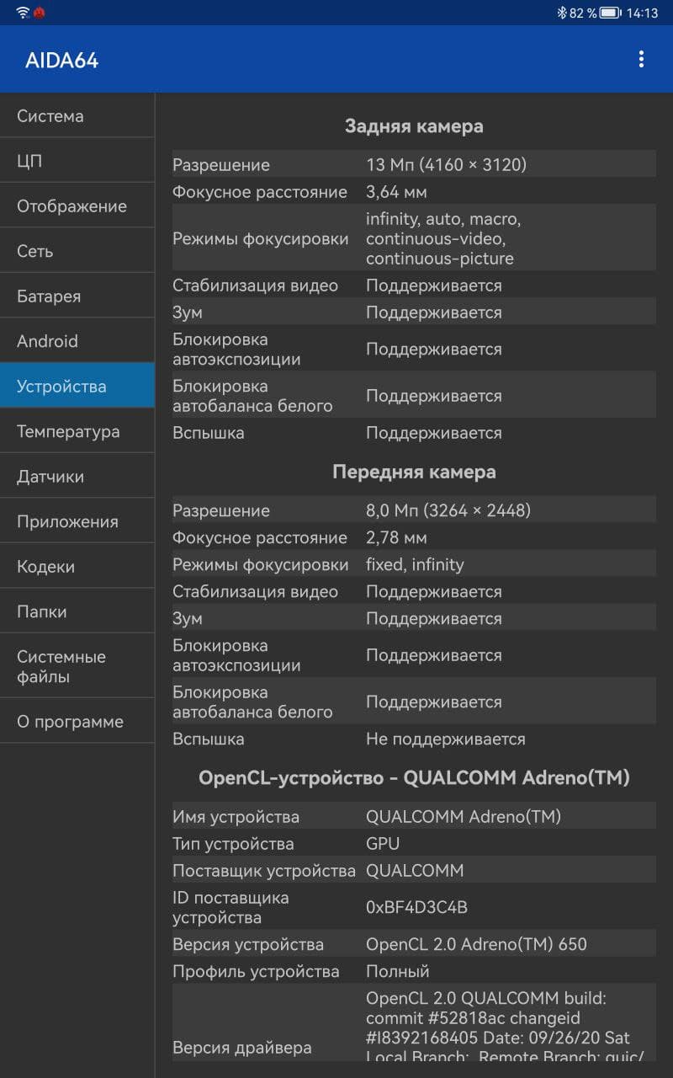The height and width of the screenshot is (1078, 673).
Task: Open the three-dot overflow menu
Action: (641, 59)
